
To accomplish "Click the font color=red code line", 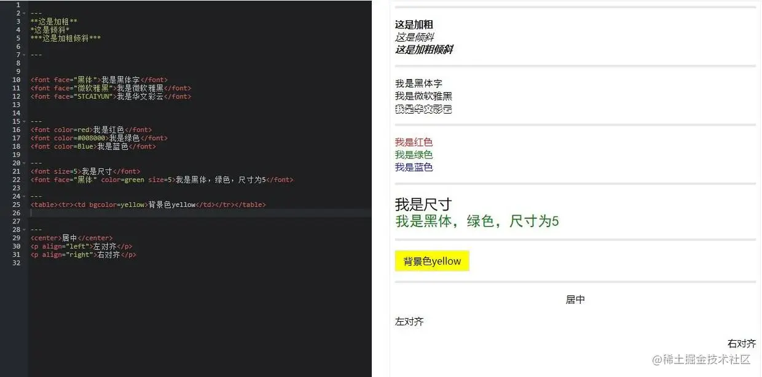I will point(91,130).
